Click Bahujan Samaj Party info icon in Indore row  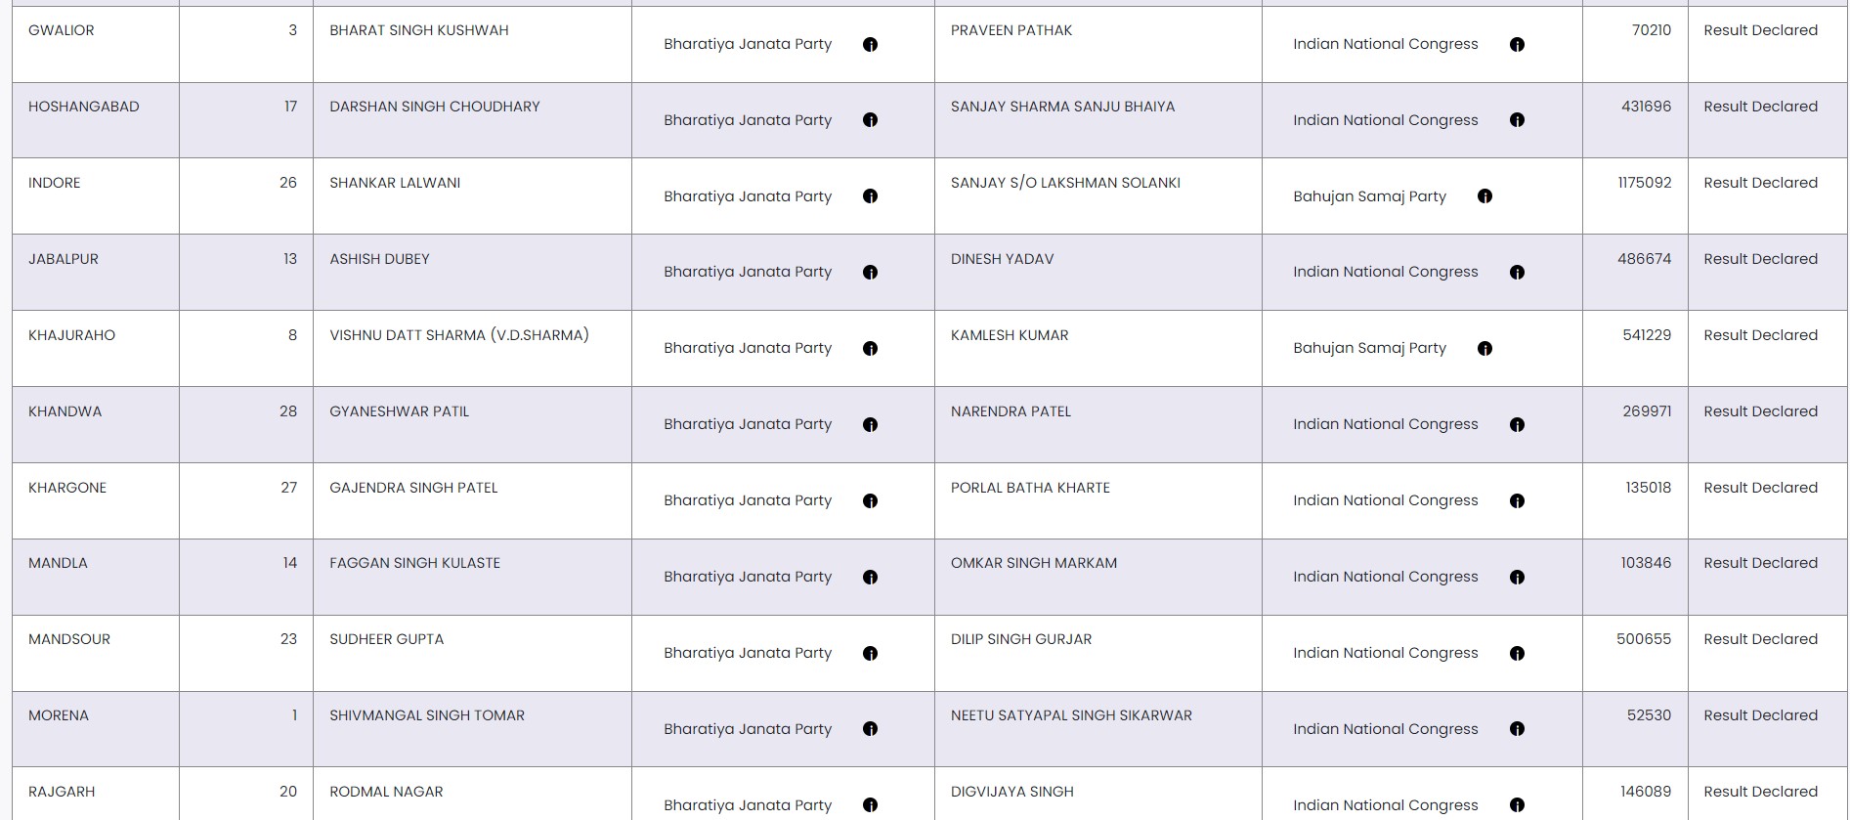coord(1484,196)
